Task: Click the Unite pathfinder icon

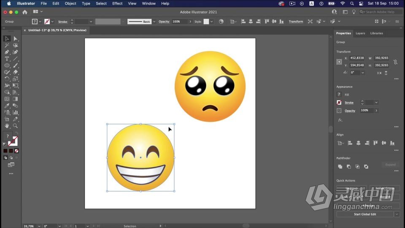Action: 340,167
